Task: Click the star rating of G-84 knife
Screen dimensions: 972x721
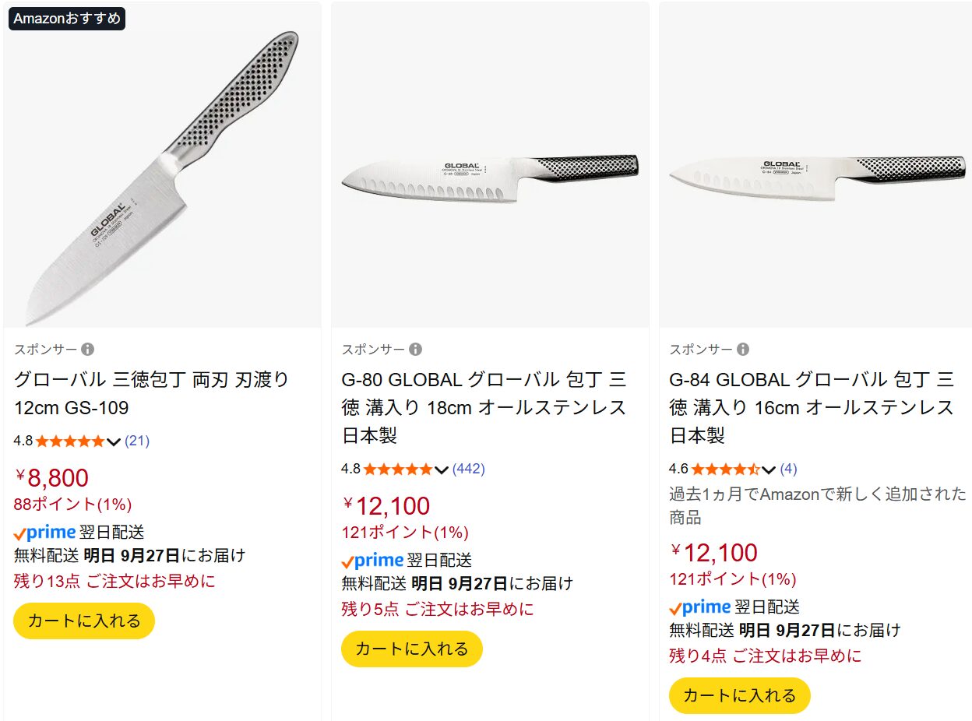Action: [724, 470]
